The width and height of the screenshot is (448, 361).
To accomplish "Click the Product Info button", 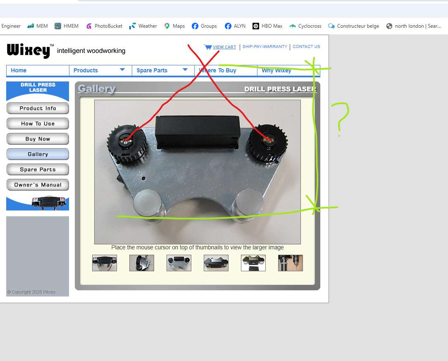I will 38,108.
